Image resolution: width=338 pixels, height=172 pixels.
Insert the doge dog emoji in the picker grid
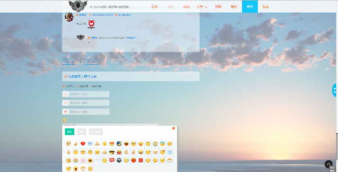[x=69, y=144]
